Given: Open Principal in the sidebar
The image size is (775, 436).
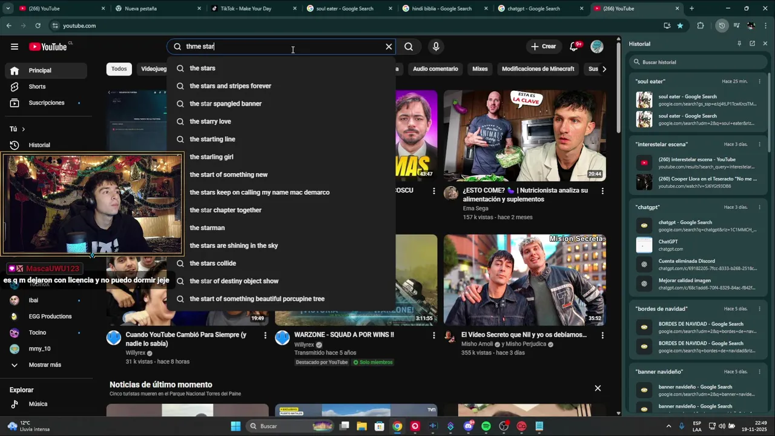Looking at the screenshot, I should [46, 71].
